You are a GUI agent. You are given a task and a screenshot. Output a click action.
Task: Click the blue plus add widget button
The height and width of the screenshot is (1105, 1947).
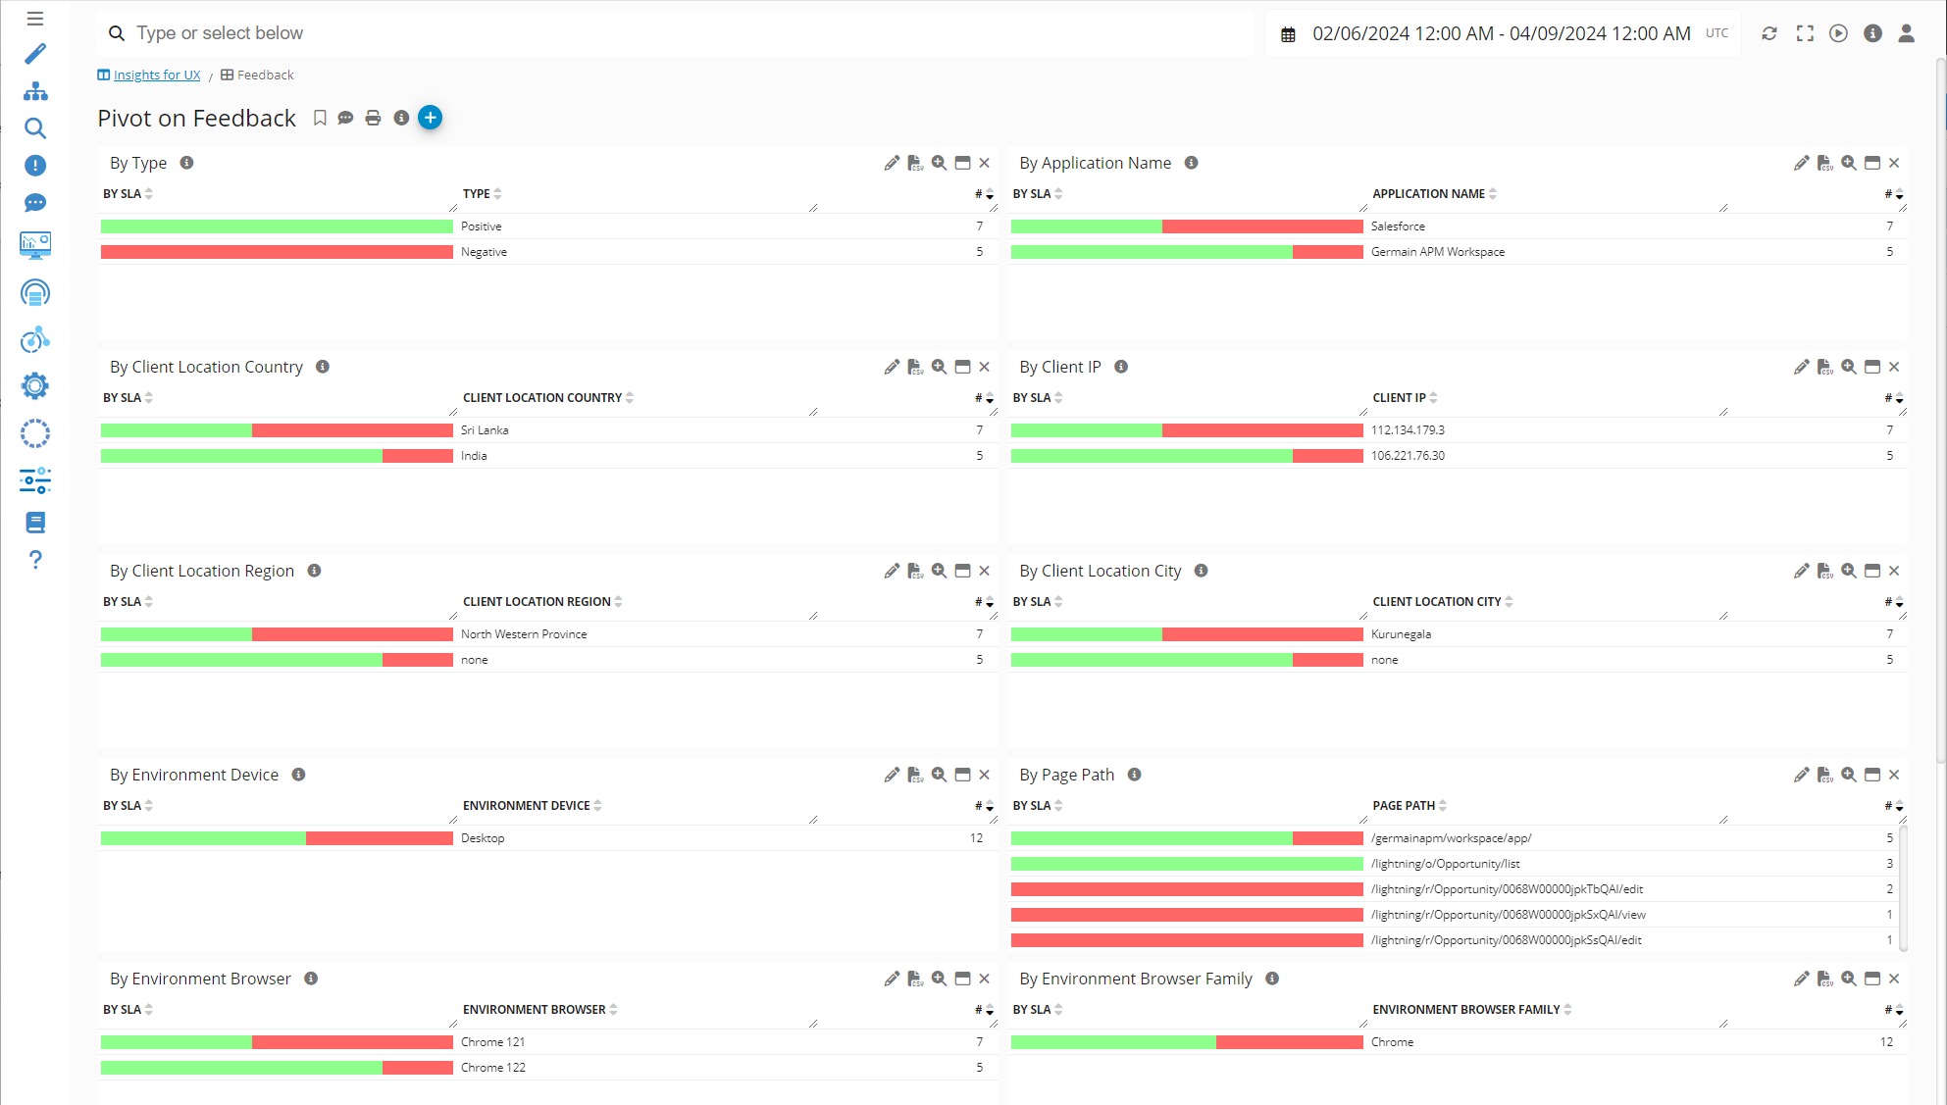pyautogui.click(x=430, y=118)
